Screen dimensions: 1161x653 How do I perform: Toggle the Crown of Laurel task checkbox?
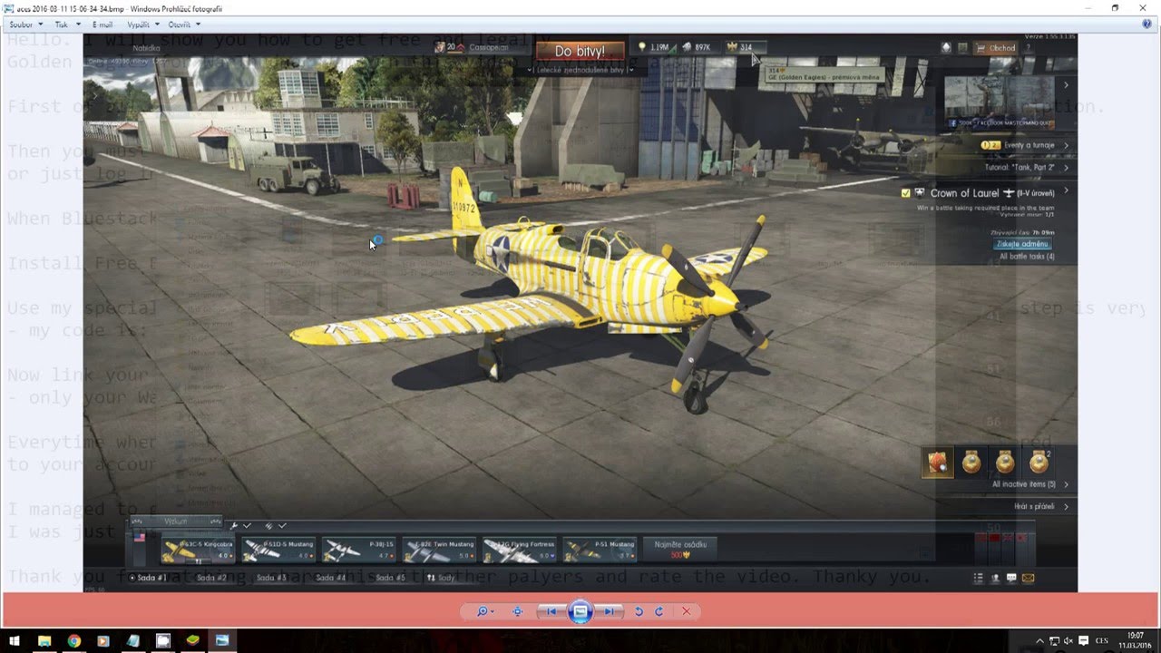pyautogui.click(x=905, y=193)
